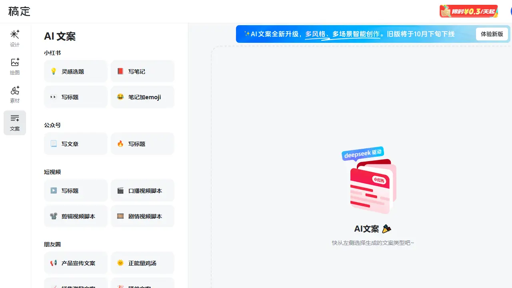Click the sun icon on 正能量鸡汤
512x288 pixels.
click(x=120, y=263)
